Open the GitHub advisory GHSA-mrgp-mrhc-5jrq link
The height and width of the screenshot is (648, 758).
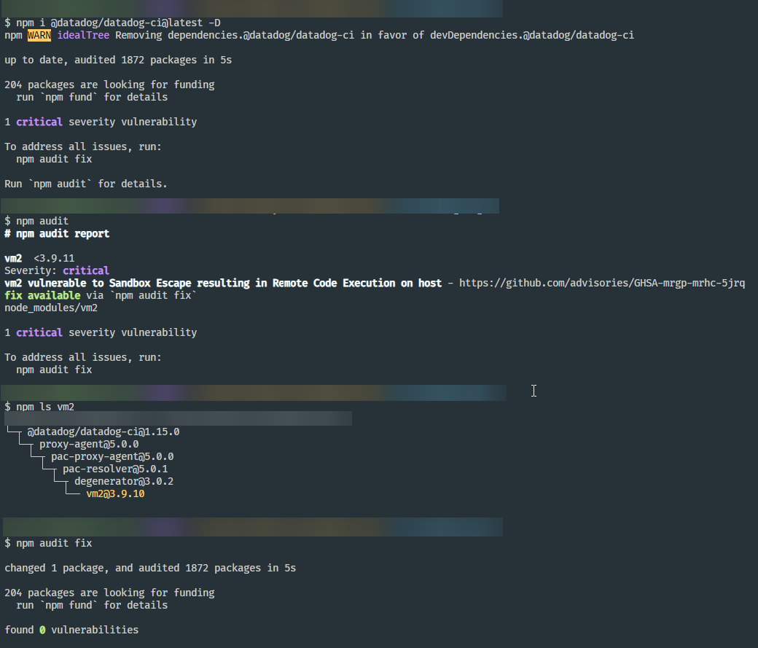point(602,283)
